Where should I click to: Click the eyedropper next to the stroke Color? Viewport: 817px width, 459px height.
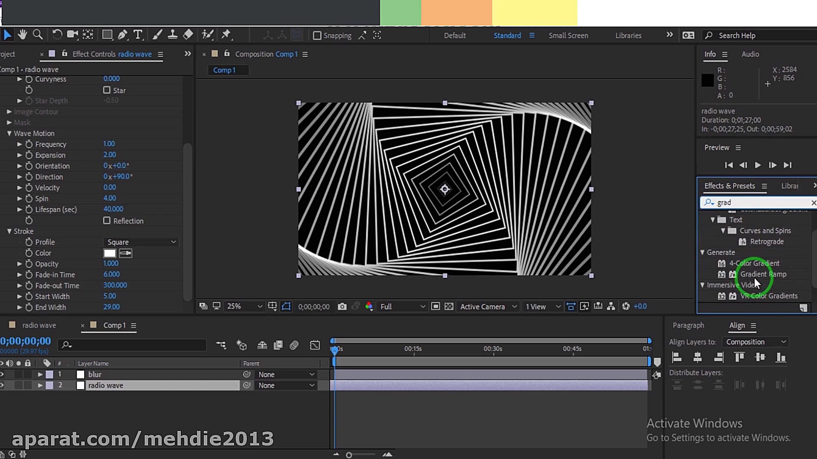[x=126, y=253]
